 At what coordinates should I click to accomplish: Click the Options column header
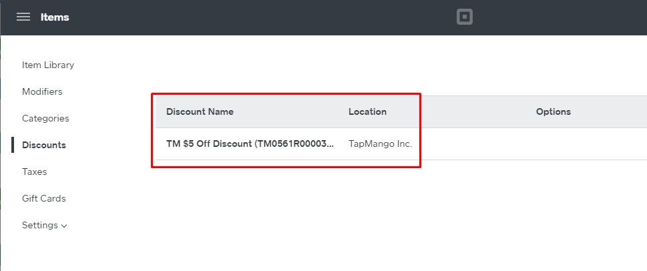[x=554, y=111]
